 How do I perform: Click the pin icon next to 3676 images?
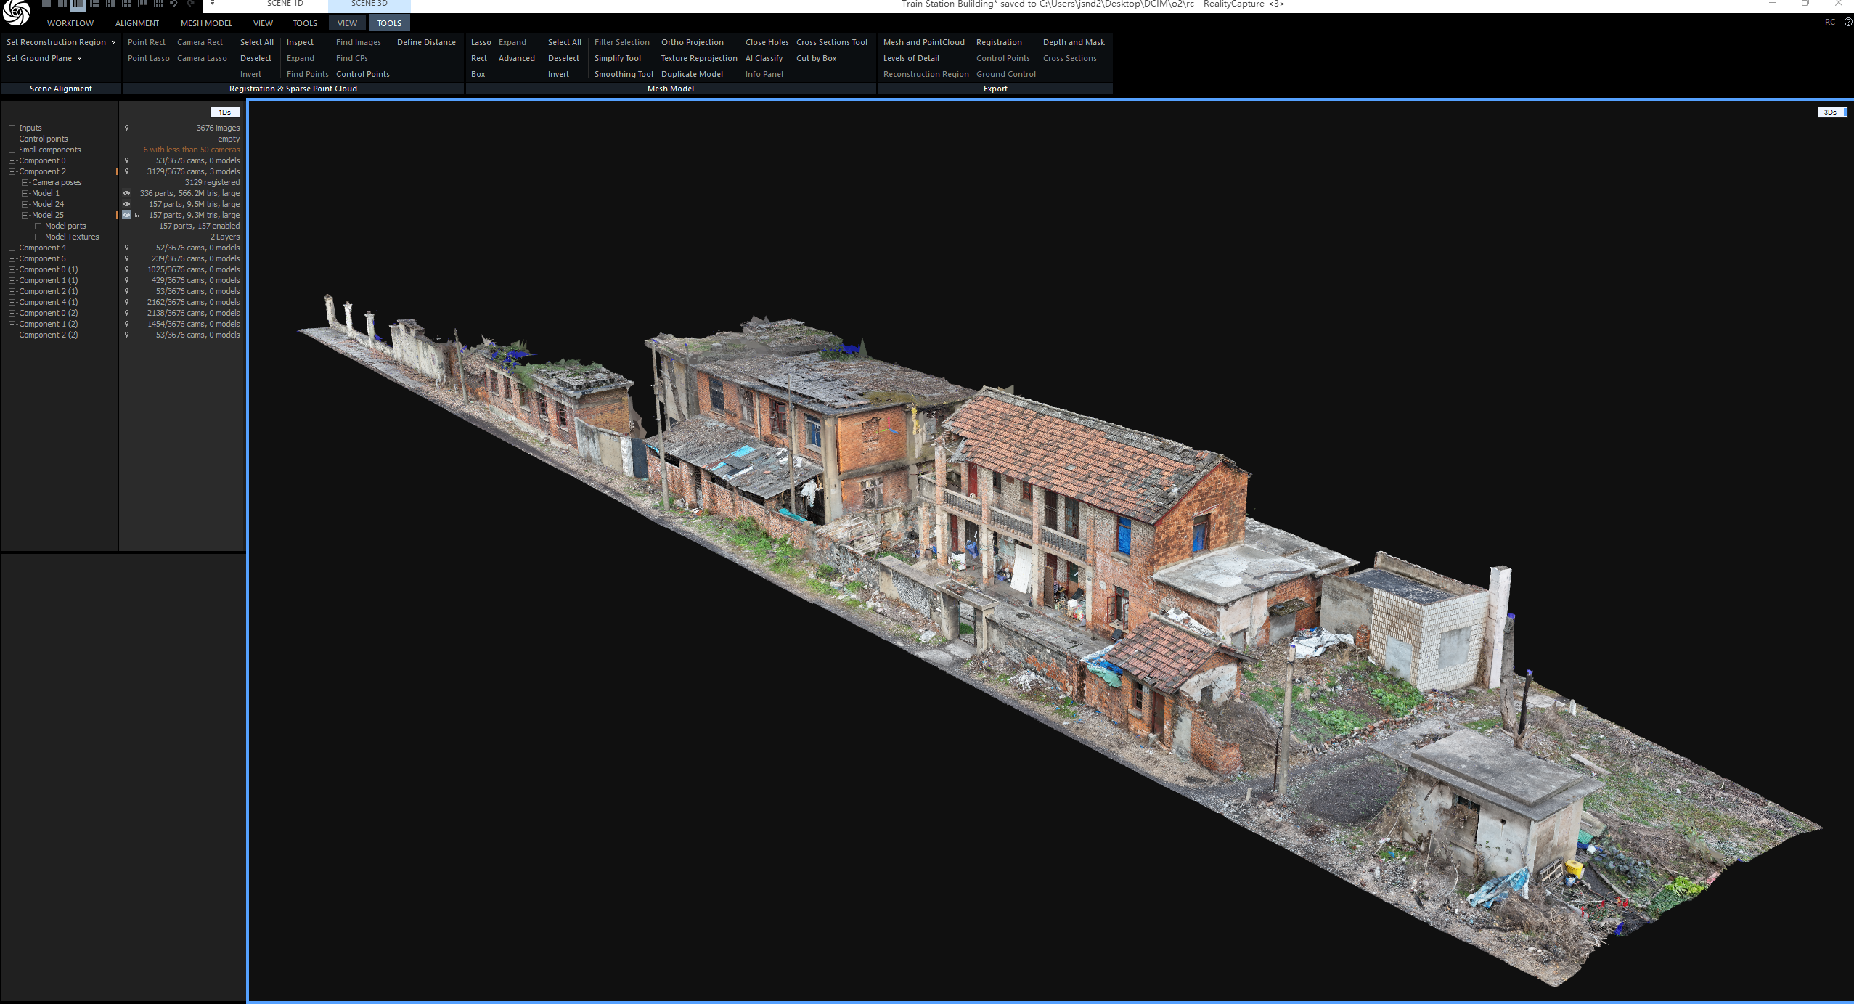click(126, 128)
